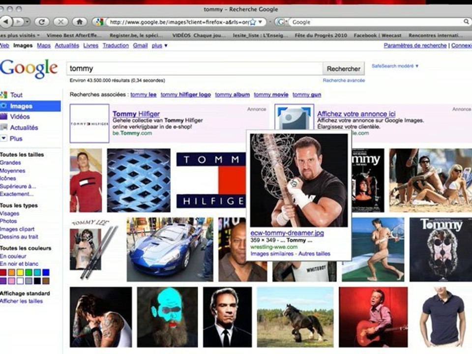Open Fête du Progrès 2010 bookmark
This screenshot has height=354, width=472.
click(x=321, y=35)
